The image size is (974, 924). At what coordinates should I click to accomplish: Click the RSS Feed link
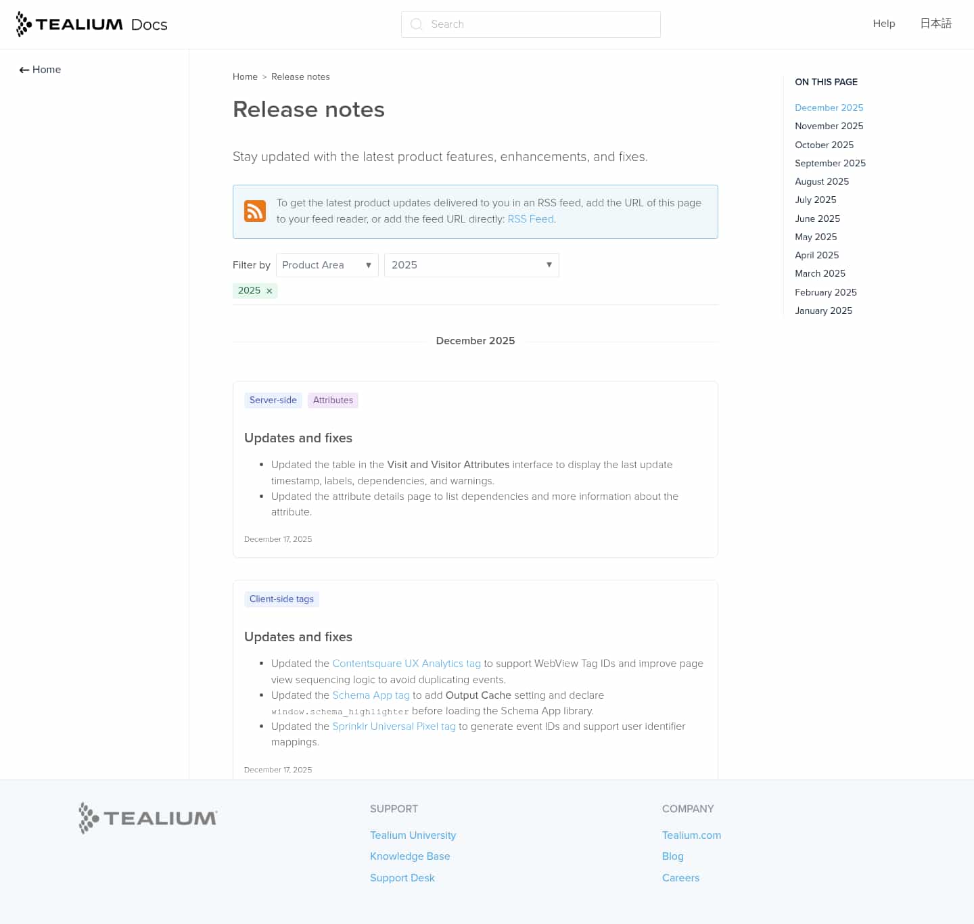530,219
